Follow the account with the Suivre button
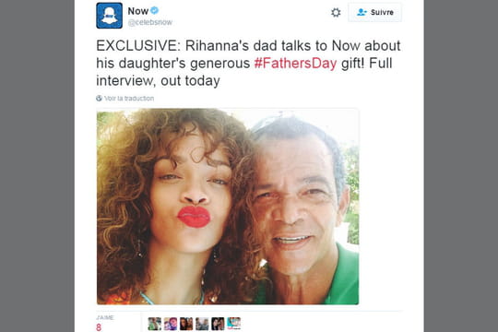The width and height of the screenshot is (498, 332). 374,12
